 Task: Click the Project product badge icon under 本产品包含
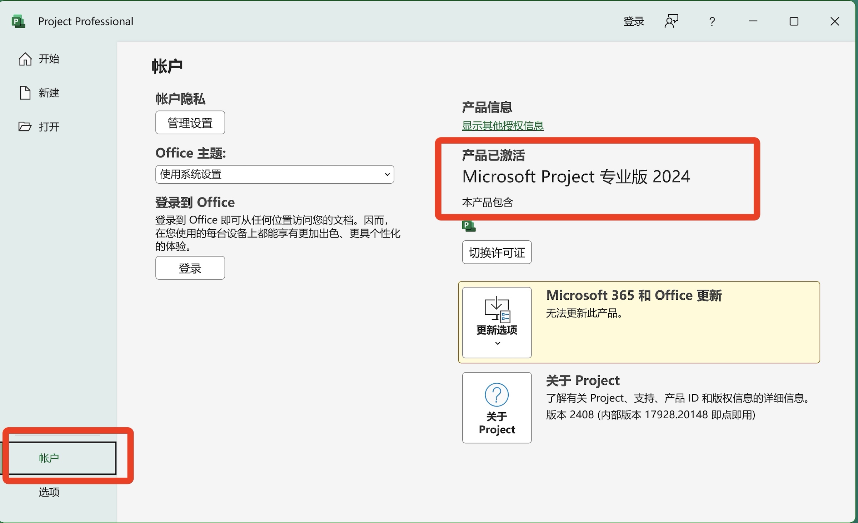coord(469,226)
